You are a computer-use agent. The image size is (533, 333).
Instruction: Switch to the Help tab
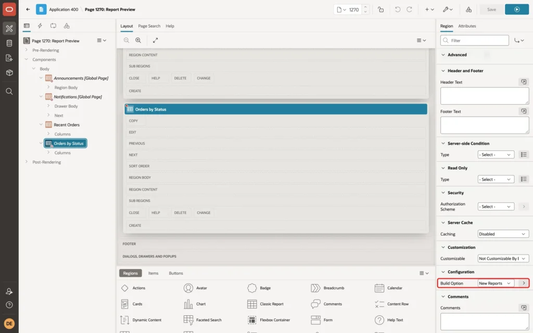coord(170,26)
